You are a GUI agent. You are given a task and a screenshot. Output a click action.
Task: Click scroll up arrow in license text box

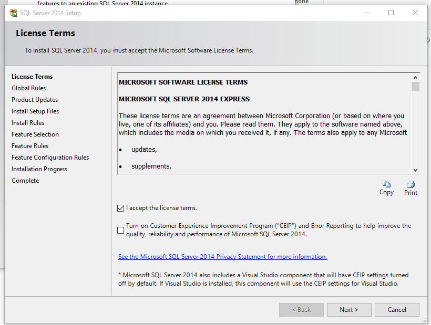[415, 78]
